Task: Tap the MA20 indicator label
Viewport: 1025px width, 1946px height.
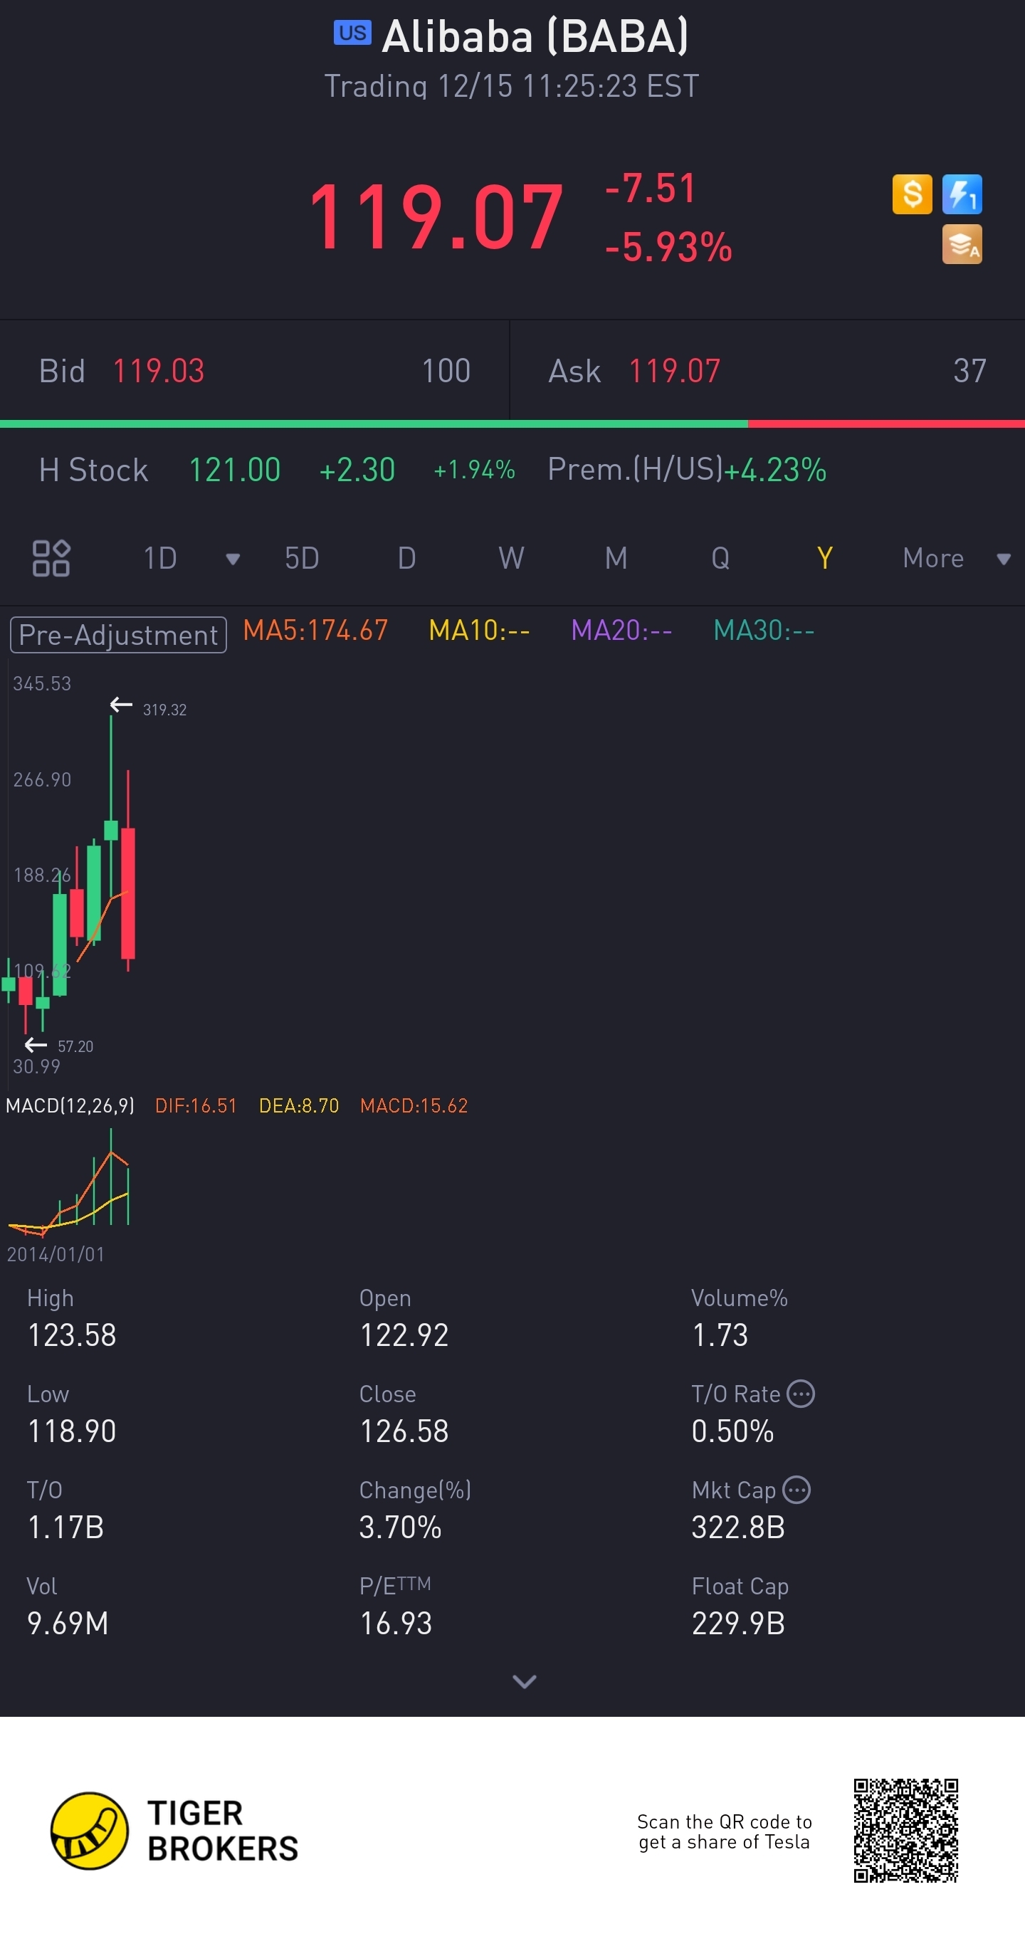Action: pyautogui.click(x=621, y=630)
